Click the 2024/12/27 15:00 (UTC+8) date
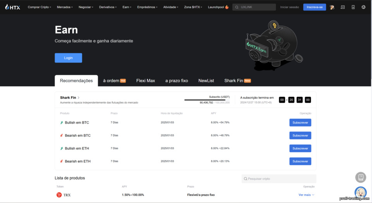This screenshot has width=372, height=203. point(256,102)
